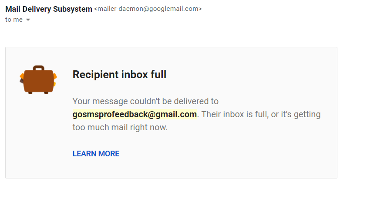Image resolution: width=367 pixels, height=198 pixels.
Task: Click the "to me" recipient text
Action: click(x=14, y=20)
